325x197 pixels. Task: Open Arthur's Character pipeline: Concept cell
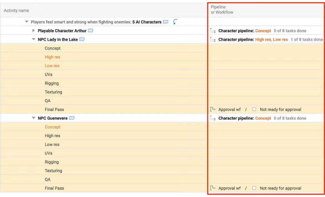coord(245,31)
